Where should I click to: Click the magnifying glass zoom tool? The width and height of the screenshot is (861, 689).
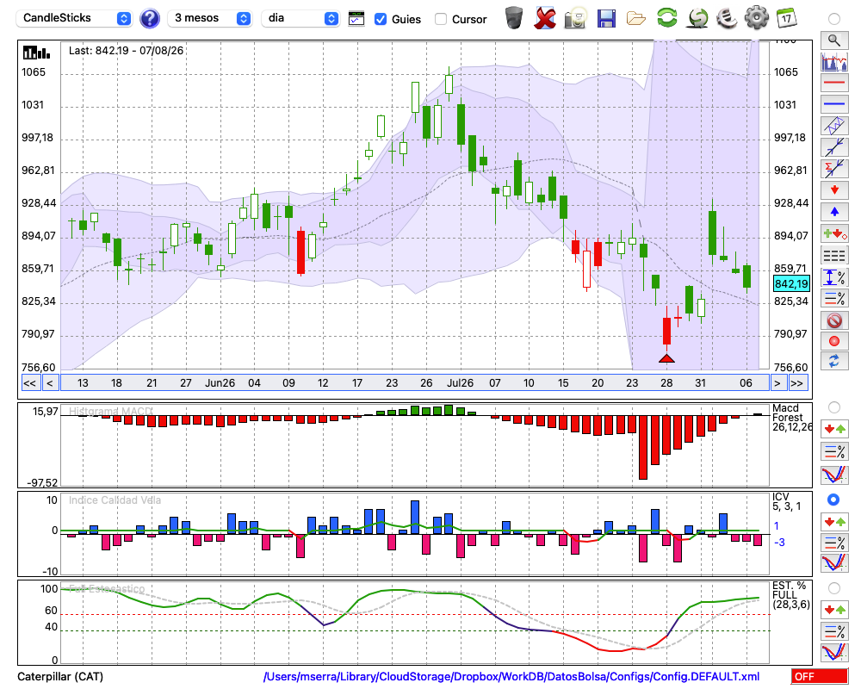click(834, 40)
